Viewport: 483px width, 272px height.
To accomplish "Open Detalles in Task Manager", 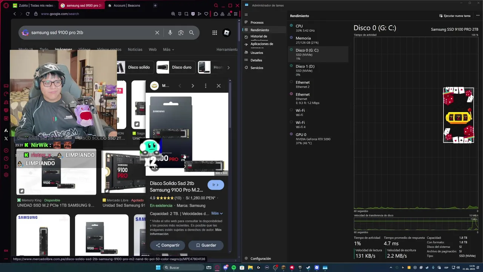I will pos(265,60).
